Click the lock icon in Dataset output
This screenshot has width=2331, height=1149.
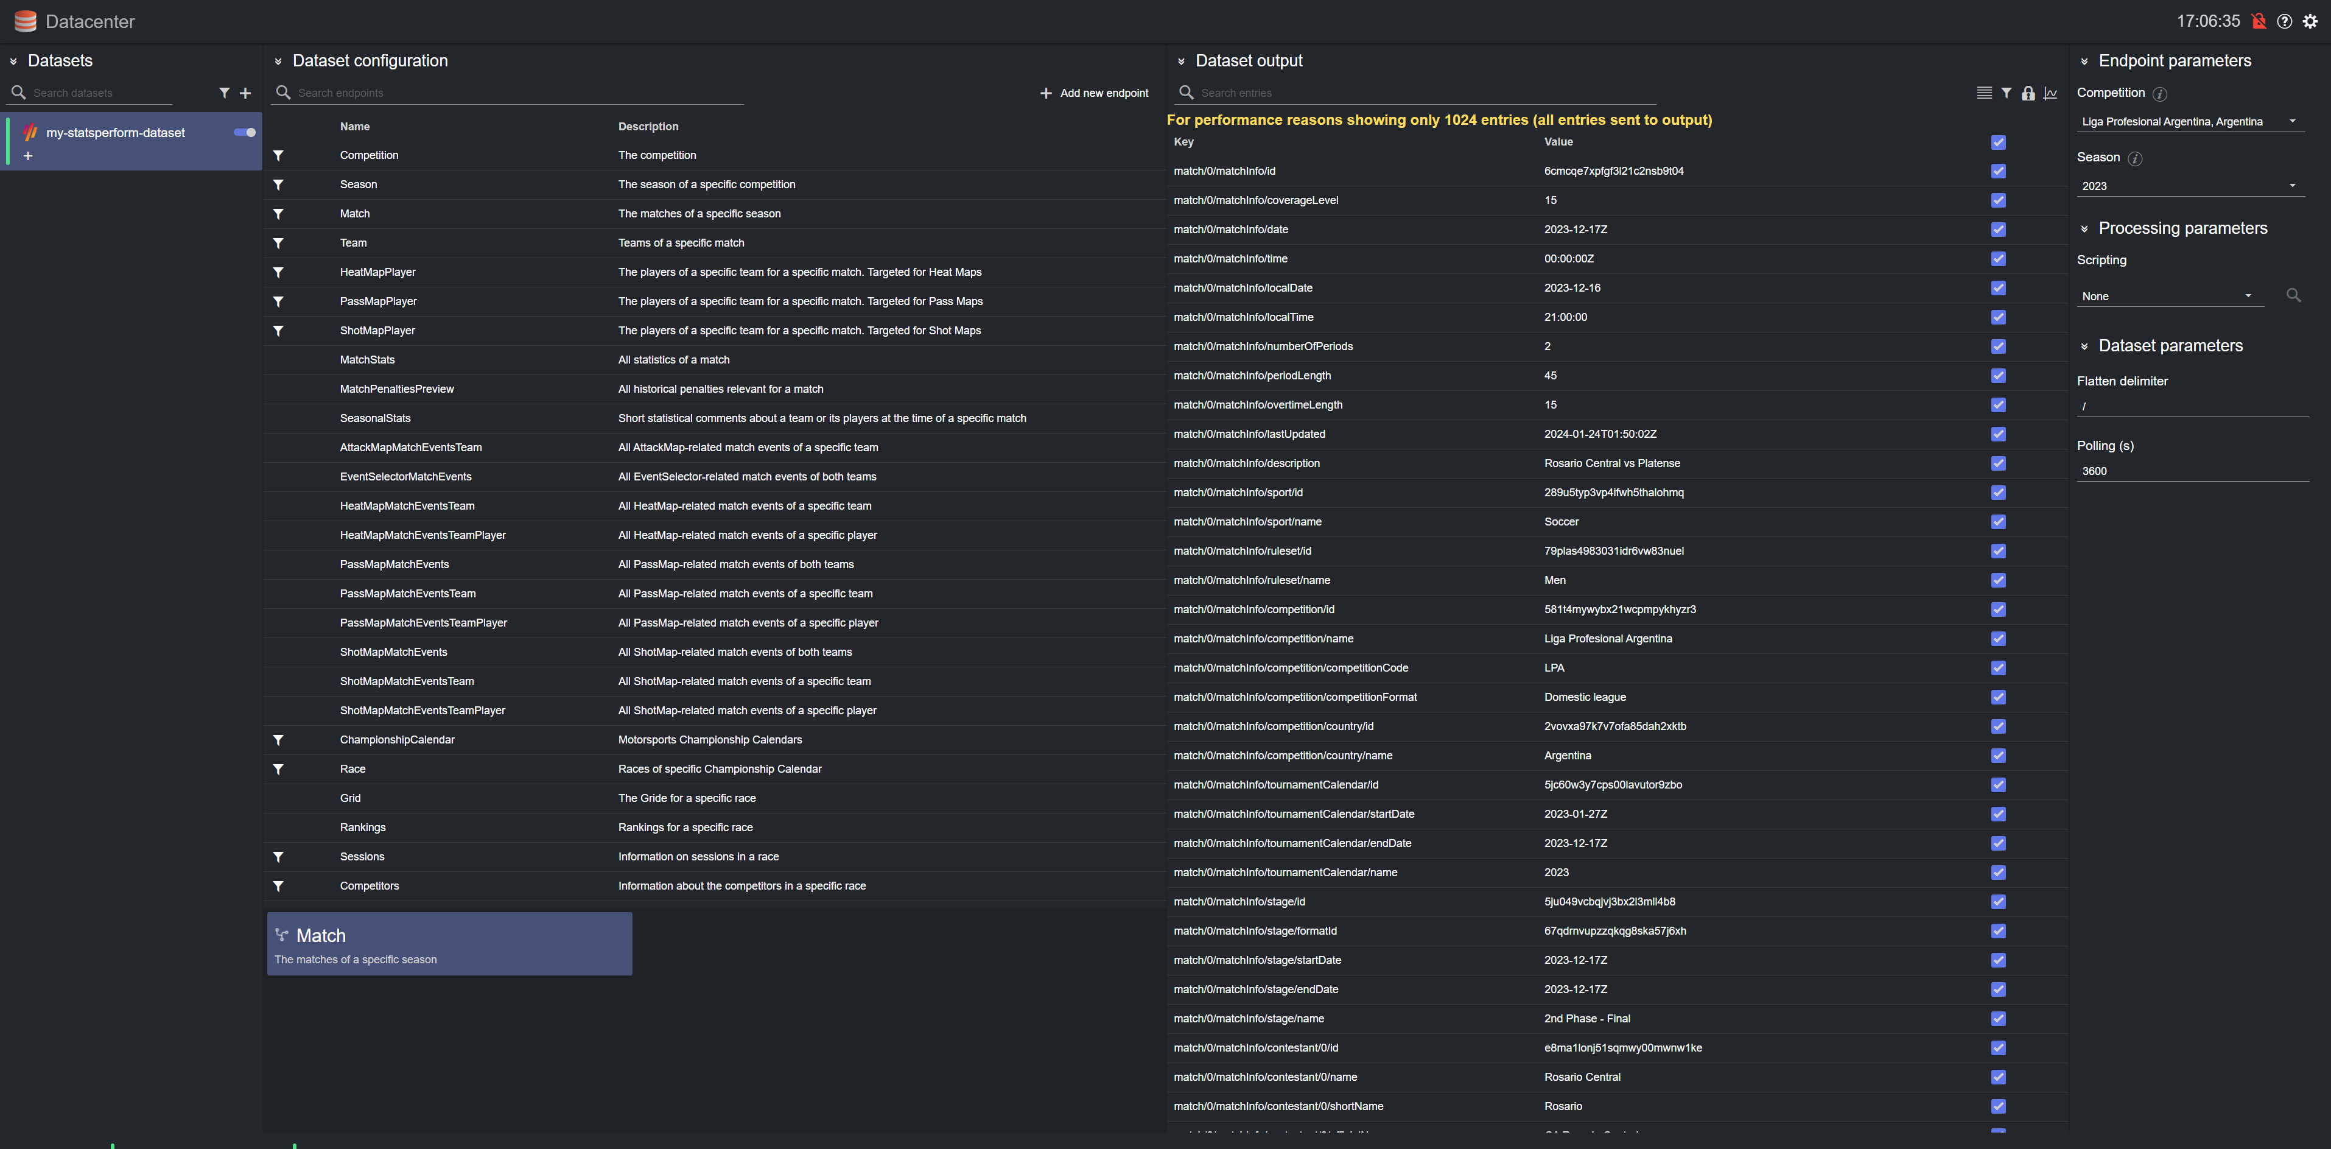2028,93
